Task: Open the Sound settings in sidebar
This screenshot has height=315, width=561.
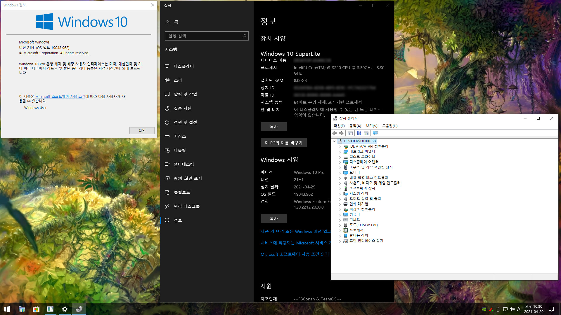Action: pyautogui.click(x=207, y=80)
